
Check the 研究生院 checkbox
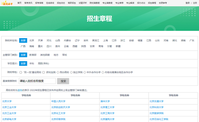pos(44,72)
